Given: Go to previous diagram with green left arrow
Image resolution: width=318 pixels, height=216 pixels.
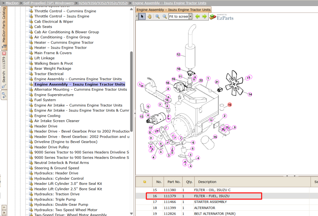Looking at the screenshot, I should (197, 17).
